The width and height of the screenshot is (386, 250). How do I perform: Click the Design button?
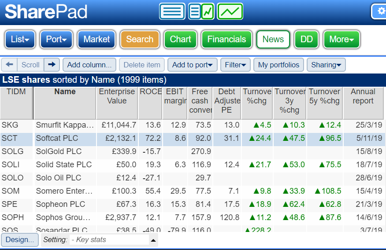pyautogui.click(x=20, y=240)
